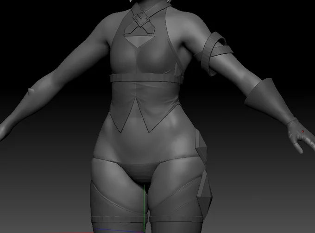Select the spiral arm band on the upper arm
315x233 pixels.
(x=216, y=53)
